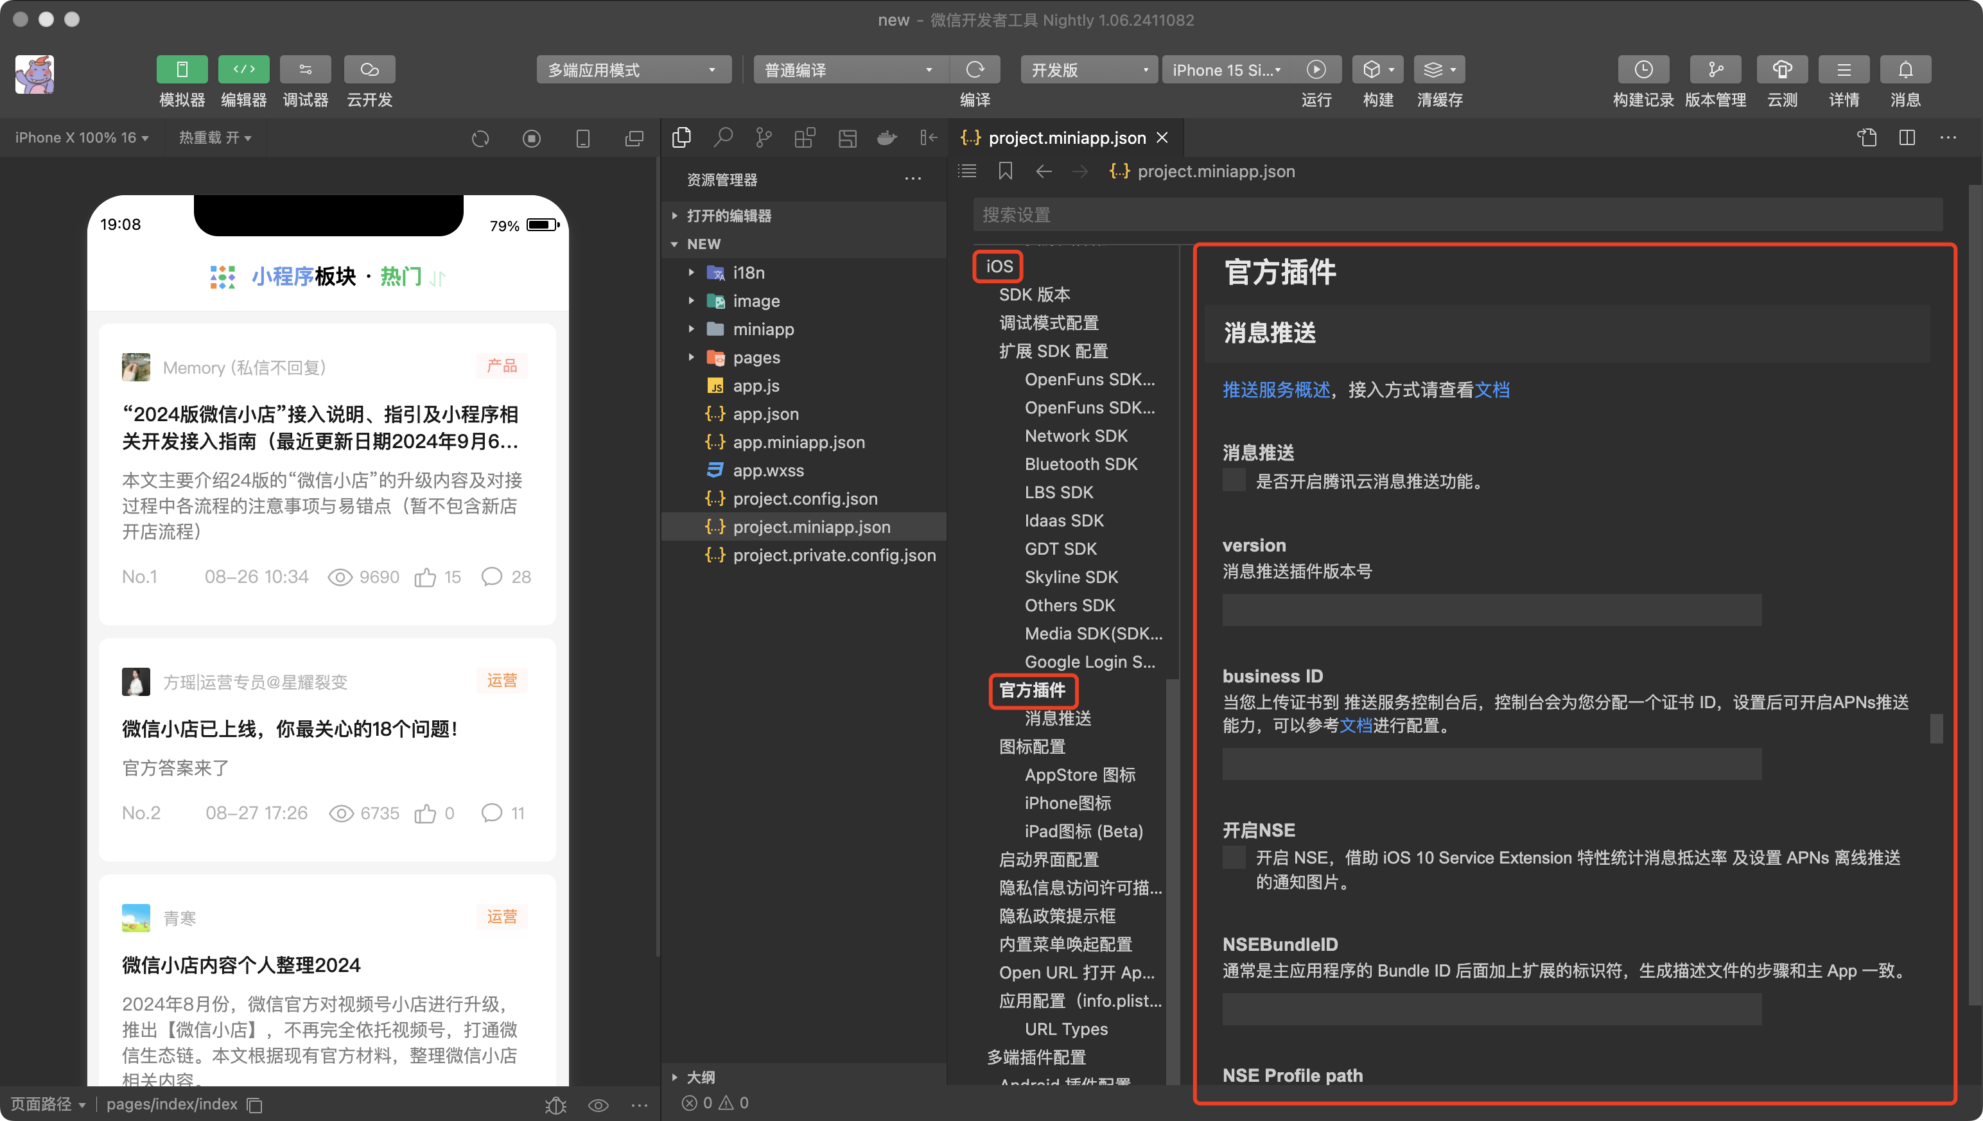Detach the simulator into a separate window

(x=634, y=138)
